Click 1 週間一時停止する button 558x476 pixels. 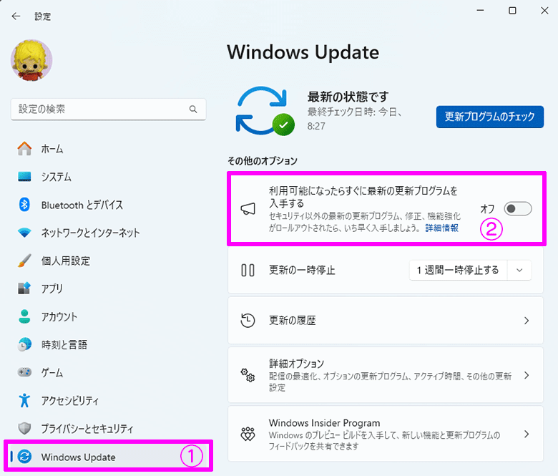tap(458, 271)
